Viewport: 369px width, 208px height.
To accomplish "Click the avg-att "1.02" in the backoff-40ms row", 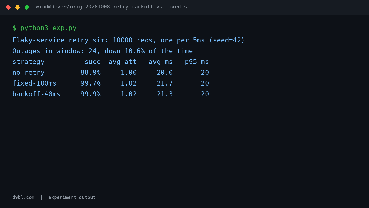I will 129,94.
